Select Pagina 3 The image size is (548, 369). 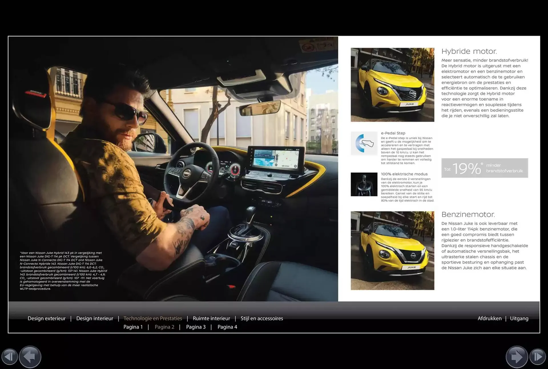(x=196, y=327)
